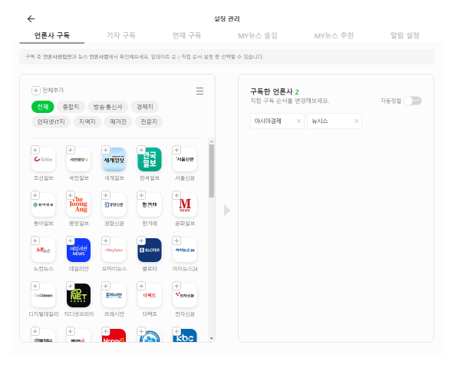455x365 pixels.
Task: Click the 지디넷코리아 ZDNET logo
Action: [x=78, y=296]
